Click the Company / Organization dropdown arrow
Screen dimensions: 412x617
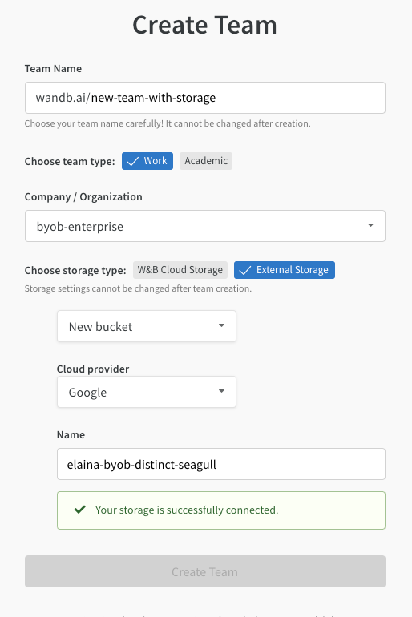coord(370,225)
